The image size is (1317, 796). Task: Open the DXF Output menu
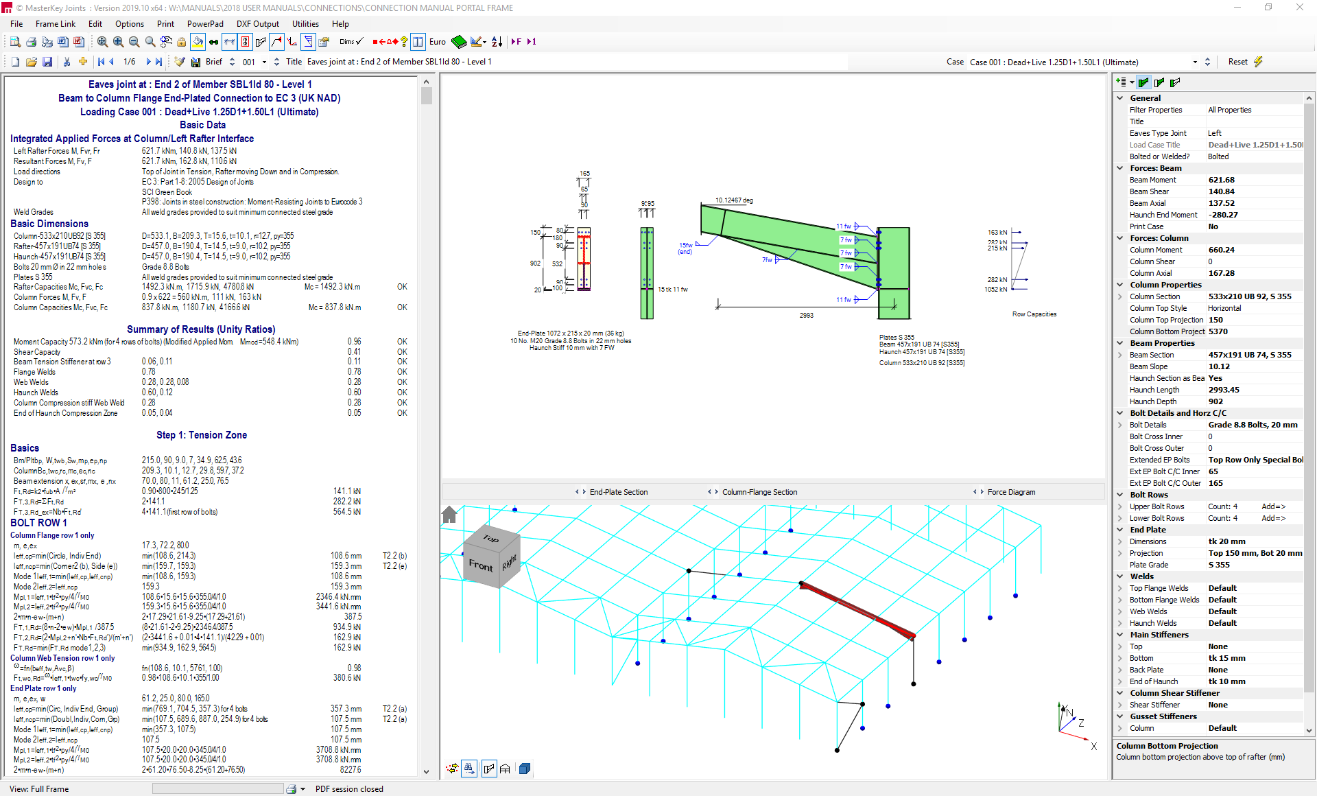pyautogui.click(x=257, y=23)
